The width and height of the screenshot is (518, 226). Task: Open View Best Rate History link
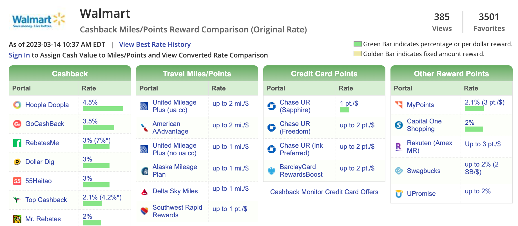tap(155, 45)
